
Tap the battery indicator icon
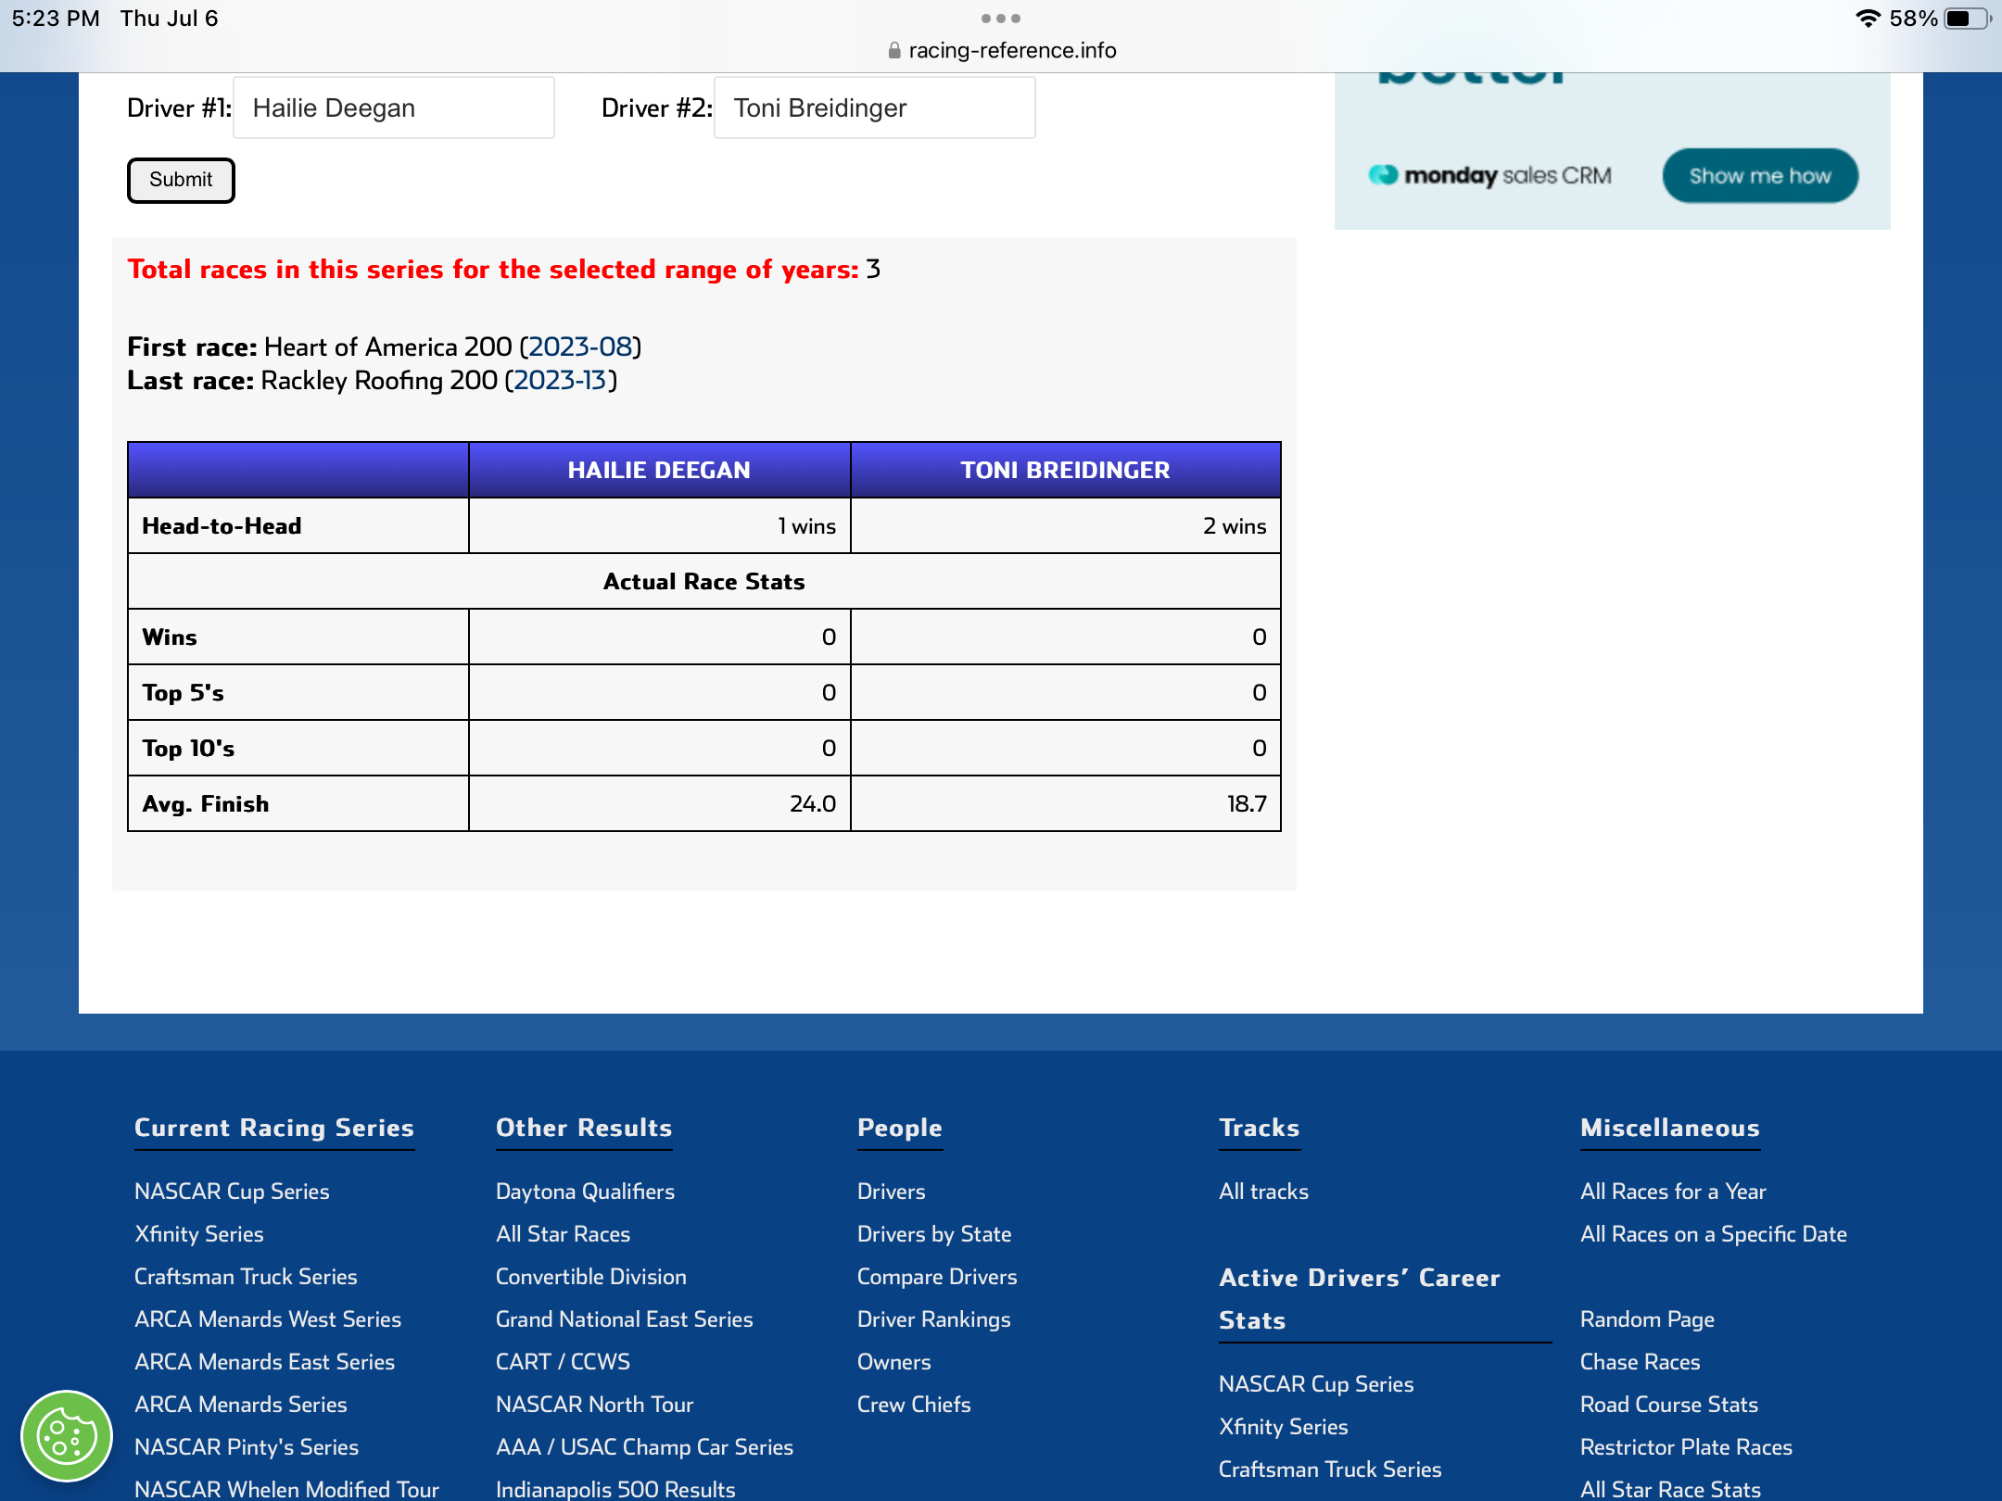tap(1965, 19)
